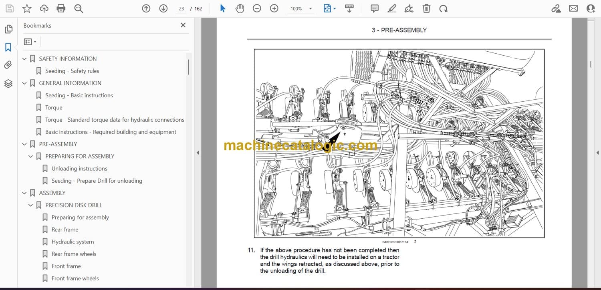
Task: Click the Print file icon
Action: click(61, 8)
